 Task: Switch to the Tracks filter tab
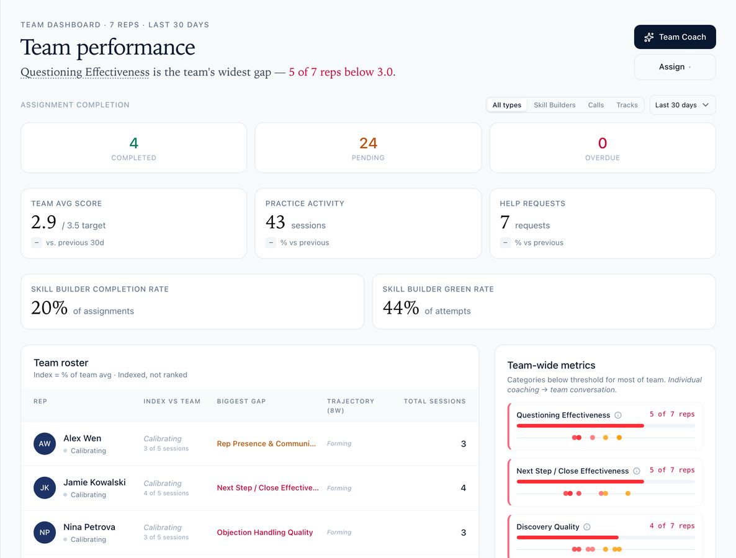pyautogui.click(x=627, y=105)
